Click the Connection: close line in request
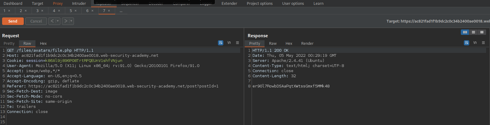This screenshot has height=125, width=490. (27, 111)
